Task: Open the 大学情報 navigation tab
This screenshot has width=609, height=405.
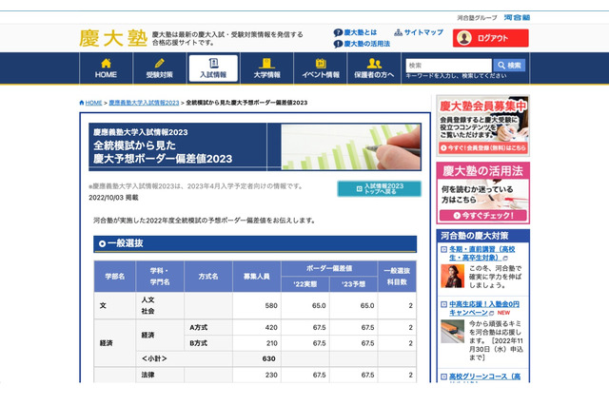Action: click(x=266, y=68)
